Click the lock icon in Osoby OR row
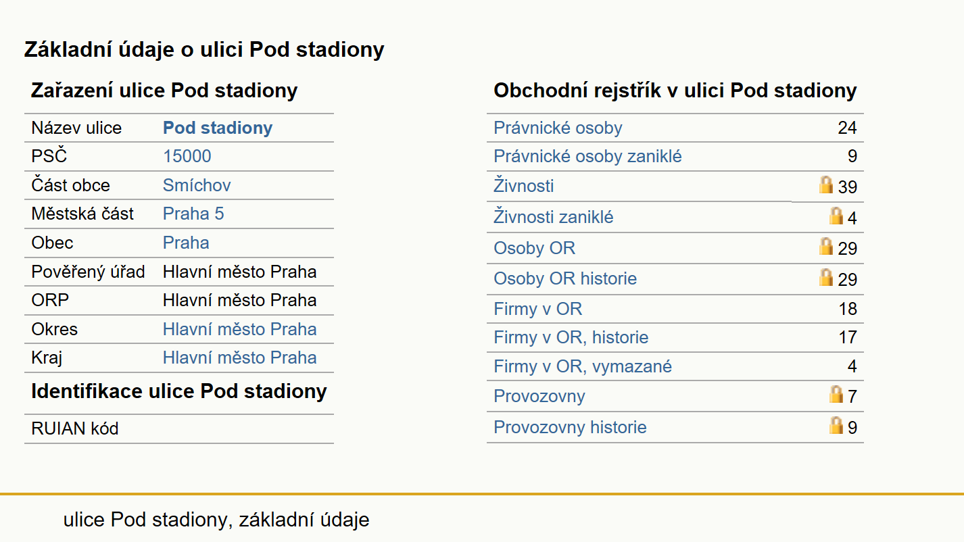 click(x=826, y=247)
